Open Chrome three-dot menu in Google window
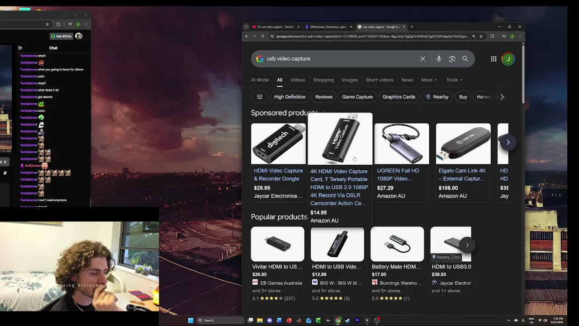 pyautogui.click(x=520, y=36)
